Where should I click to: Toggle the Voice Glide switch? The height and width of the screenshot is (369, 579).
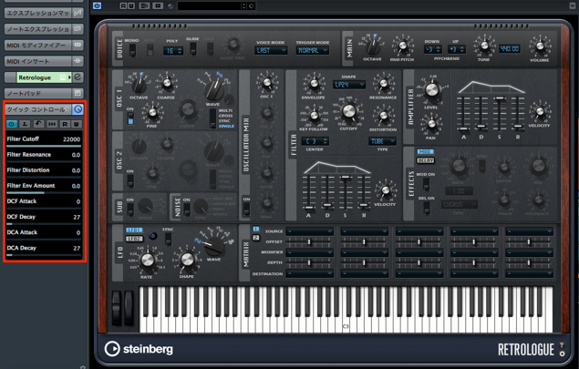pos(192,48)
